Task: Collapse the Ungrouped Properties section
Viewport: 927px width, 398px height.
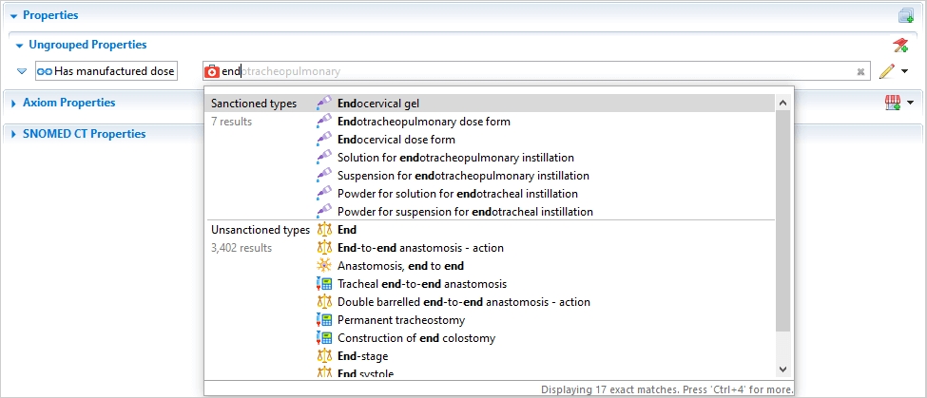Action: [x=19, y=45]
